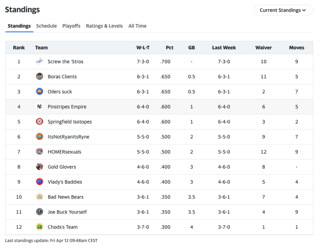Select the All Time tab
This screenshot has width=322, height=248.
point(138,26)
